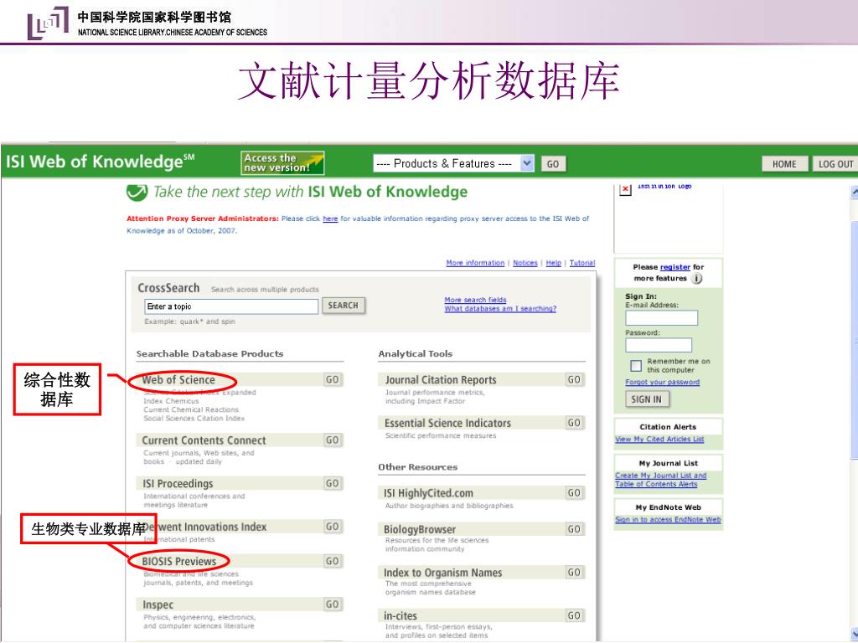Click the 'Current Contents Connect' title
Screen dimensions: 858x643
pos(204,440)
